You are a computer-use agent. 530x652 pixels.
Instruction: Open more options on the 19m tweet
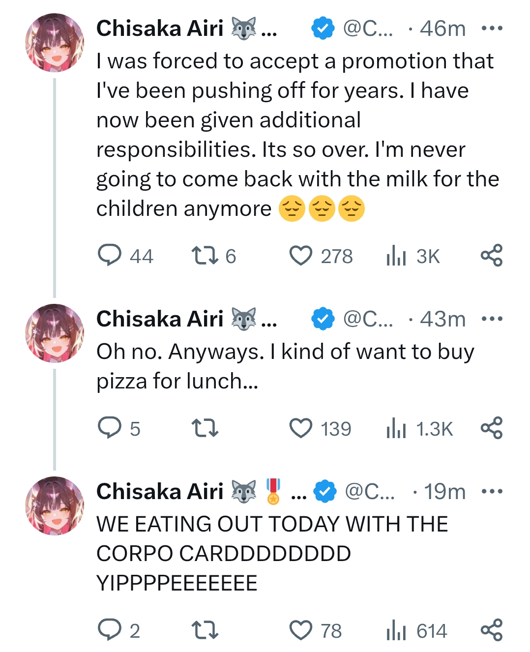click(492, 492)
